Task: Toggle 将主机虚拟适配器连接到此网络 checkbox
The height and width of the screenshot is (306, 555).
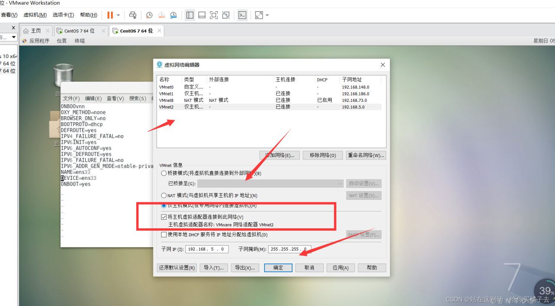Action: pos(164,217)
